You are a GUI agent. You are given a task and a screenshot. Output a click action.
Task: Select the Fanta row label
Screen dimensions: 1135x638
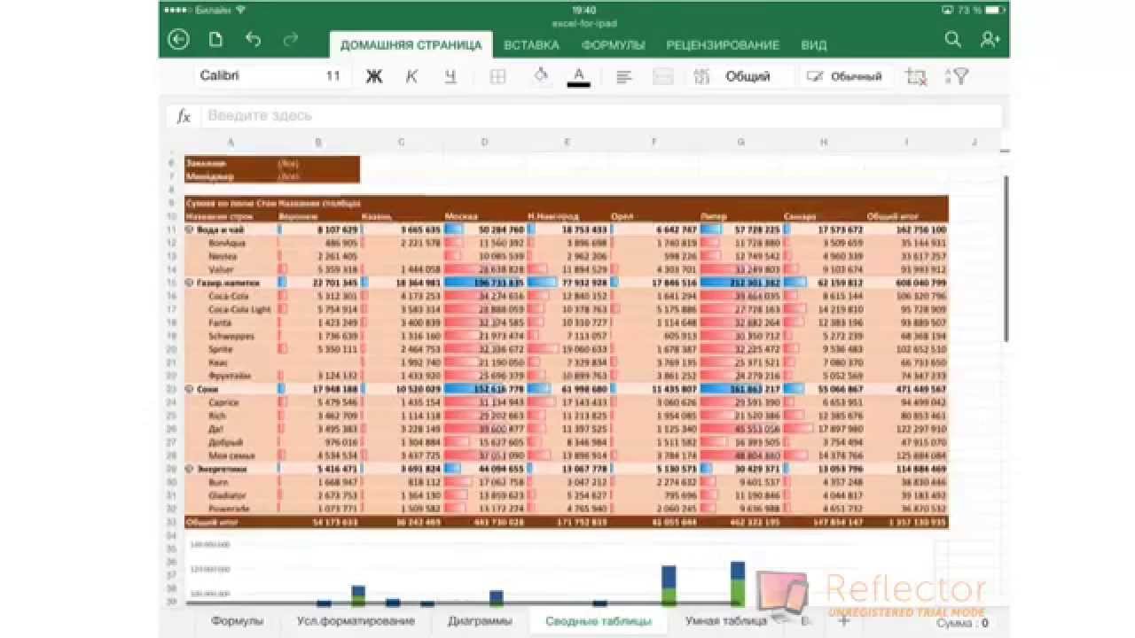(x=221, y=323)
